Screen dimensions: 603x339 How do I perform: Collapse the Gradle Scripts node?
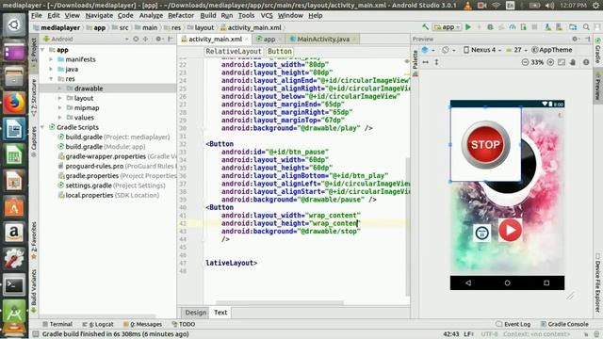pyautogui.click(x=42, y=127)
